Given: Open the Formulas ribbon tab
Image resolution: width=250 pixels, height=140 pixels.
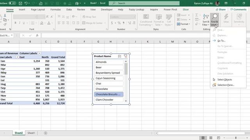Looking at the screenshot, I should [x=55, y=9].
